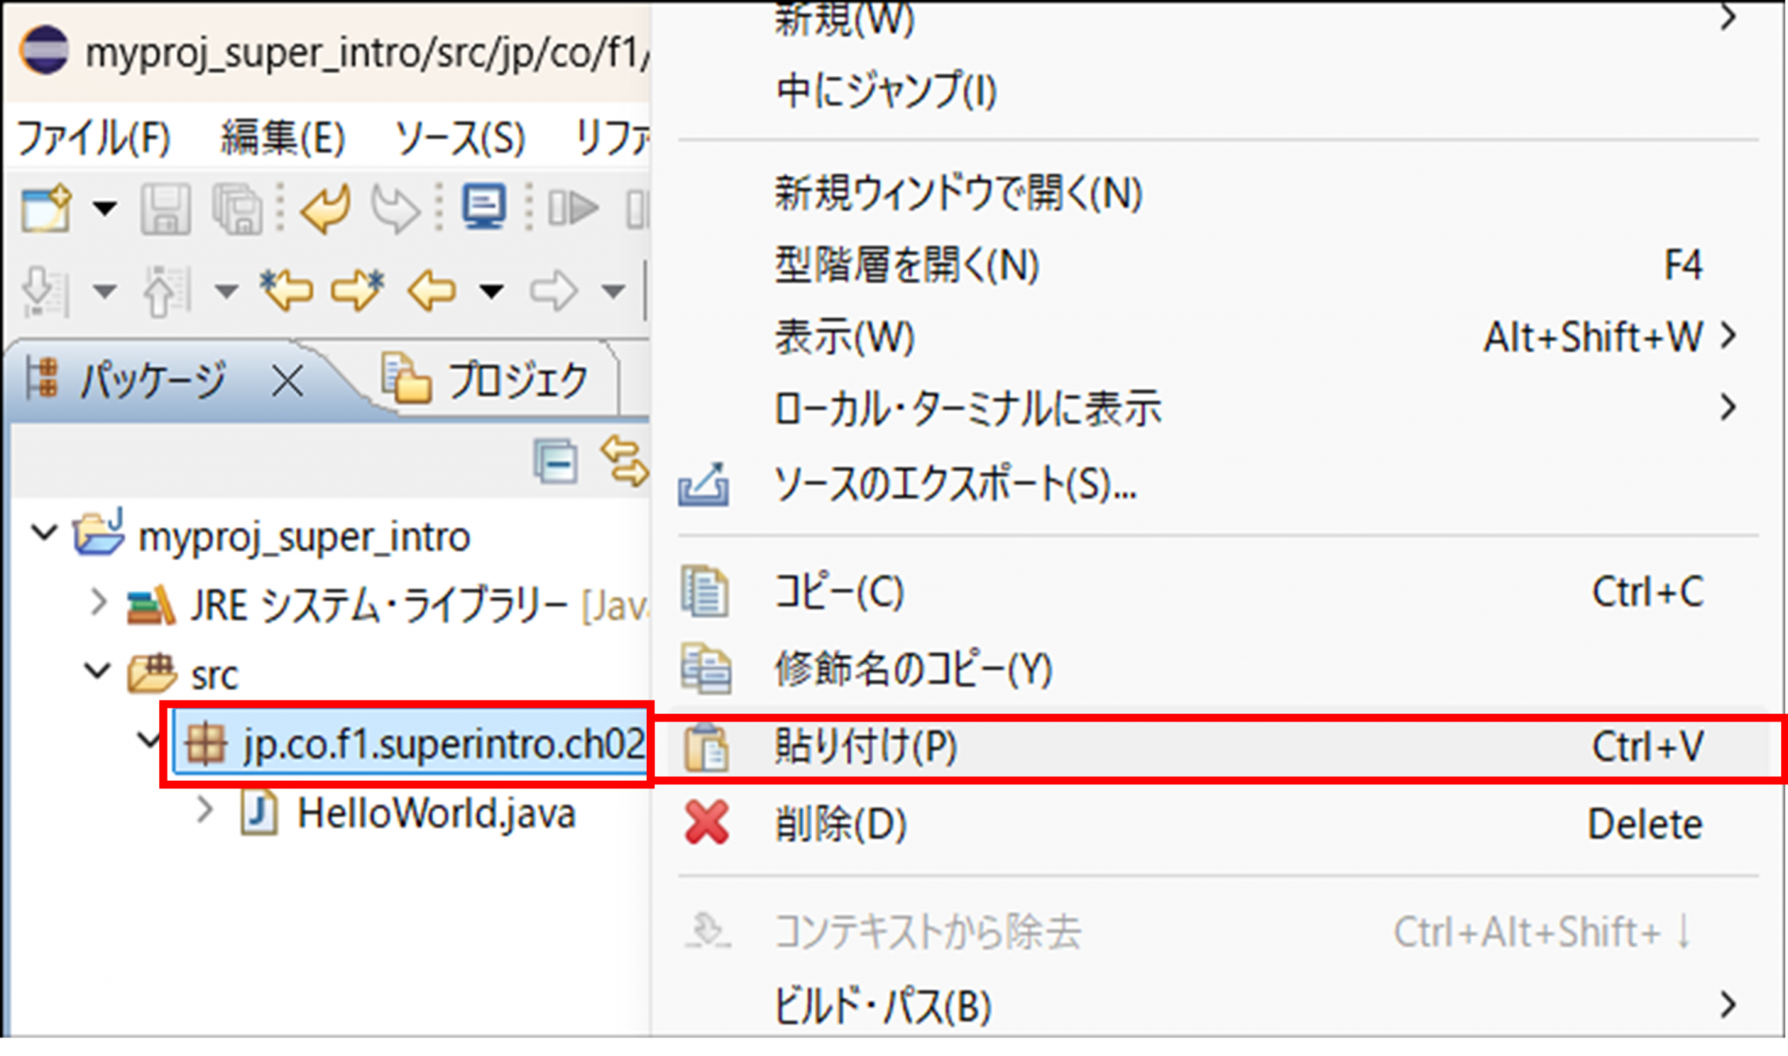
Task: Open Back history dropdown arrow
Action: click(x=492, y=290)
